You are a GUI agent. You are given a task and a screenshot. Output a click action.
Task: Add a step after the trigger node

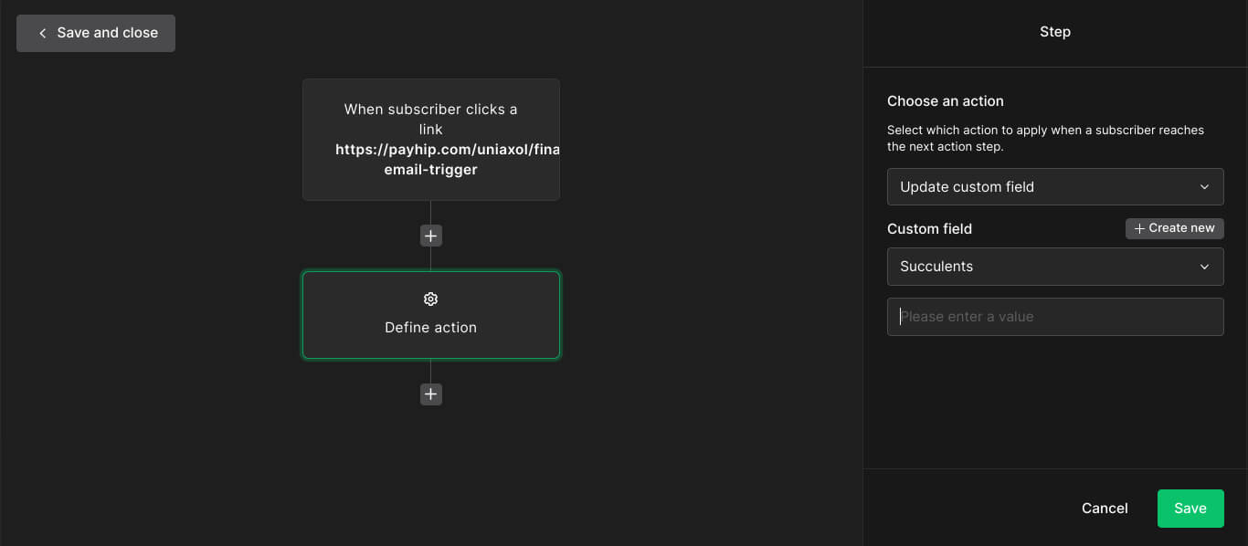(431, 236)
